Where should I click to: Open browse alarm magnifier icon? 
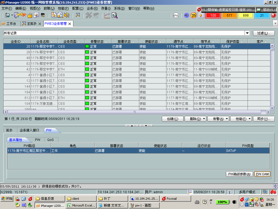[60, 15]
